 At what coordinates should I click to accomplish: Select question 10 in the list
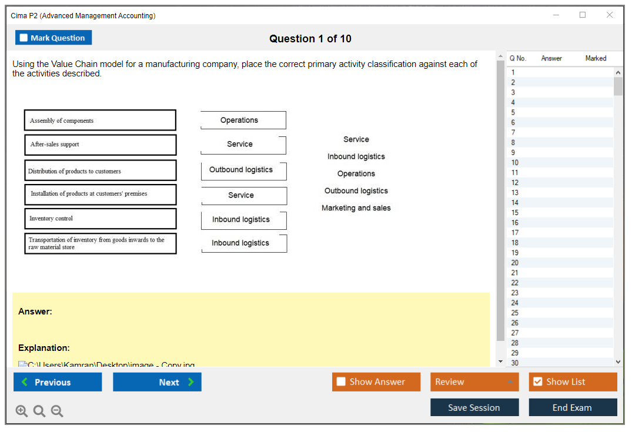tap(515, 162)
